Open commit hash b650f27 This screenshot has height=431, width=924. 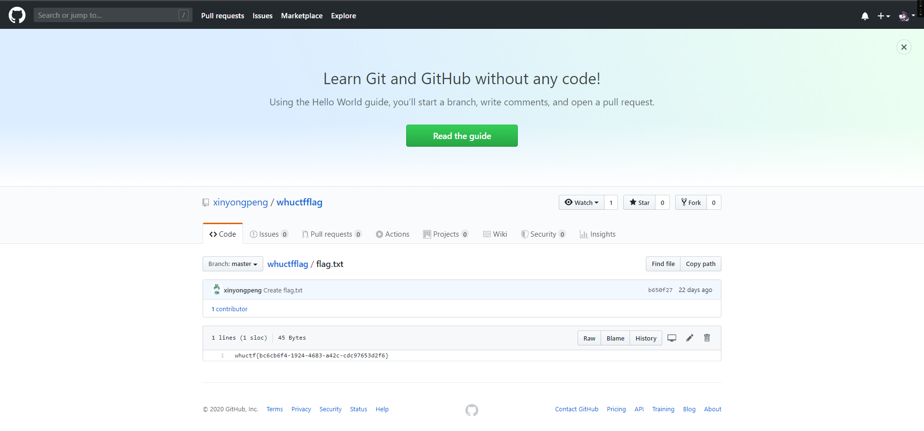click(x=660, y=290)
